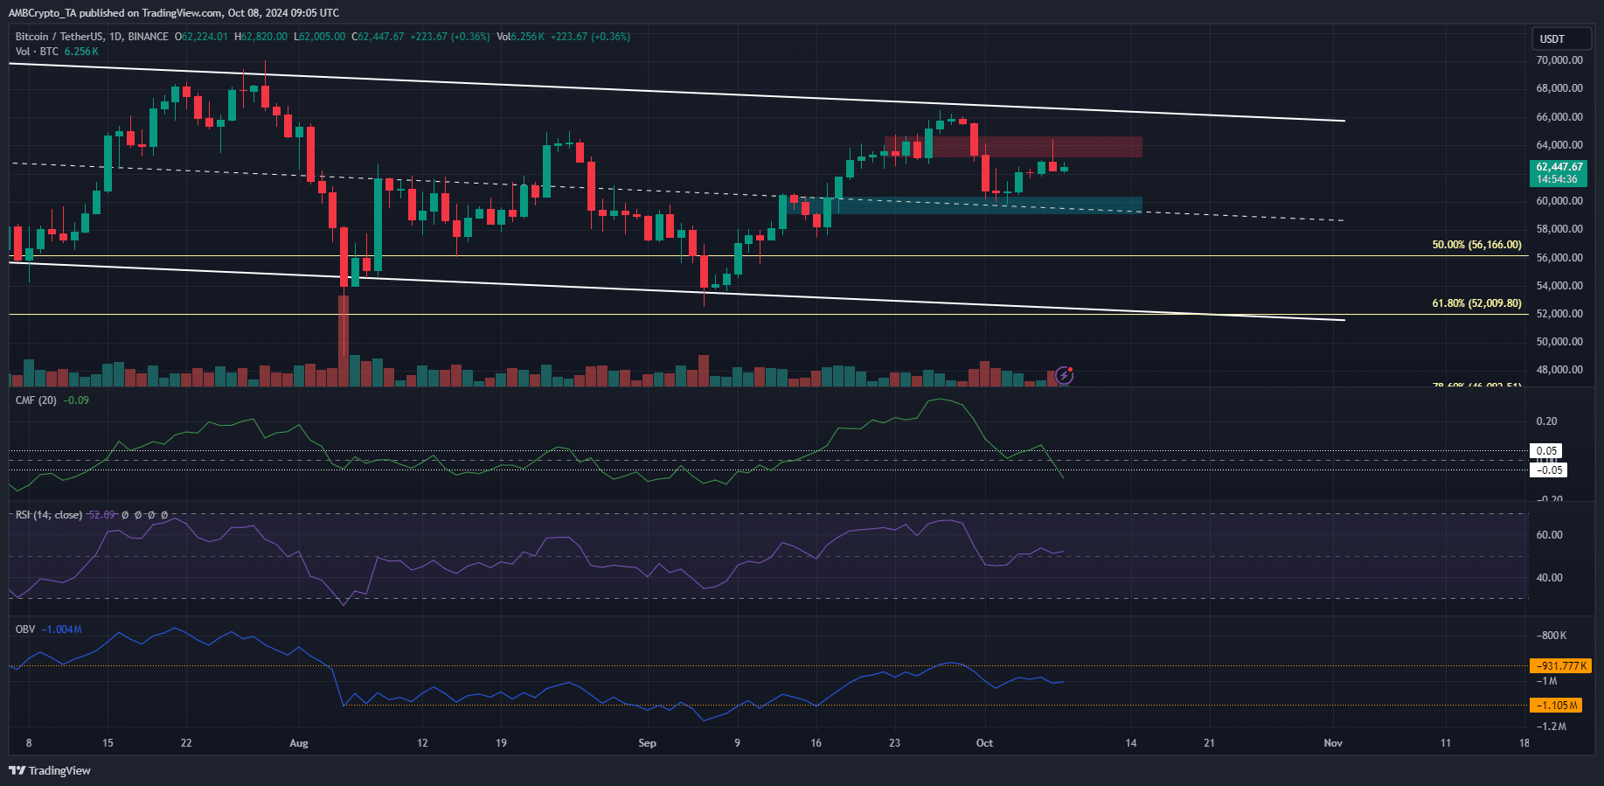Image resolution: width=1604 pixels, height=786 pixels.
Task: Click the OBV -800K axis label
Action: pos(1552,636)
